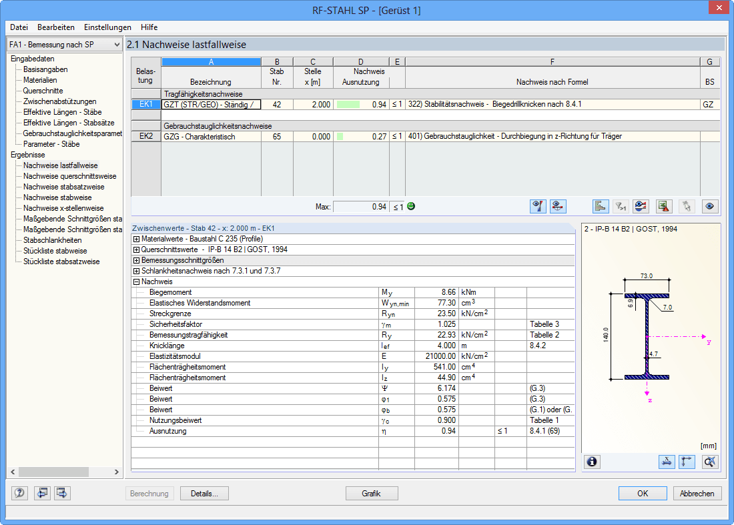The image size is (734, 525).
Task: Select Materialien in the navigator tree
Action: 40,80
